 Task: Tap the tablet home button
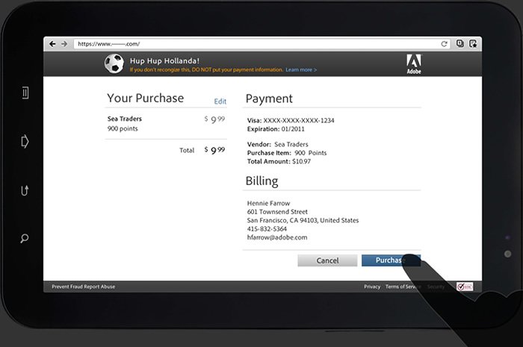[25, 142]
